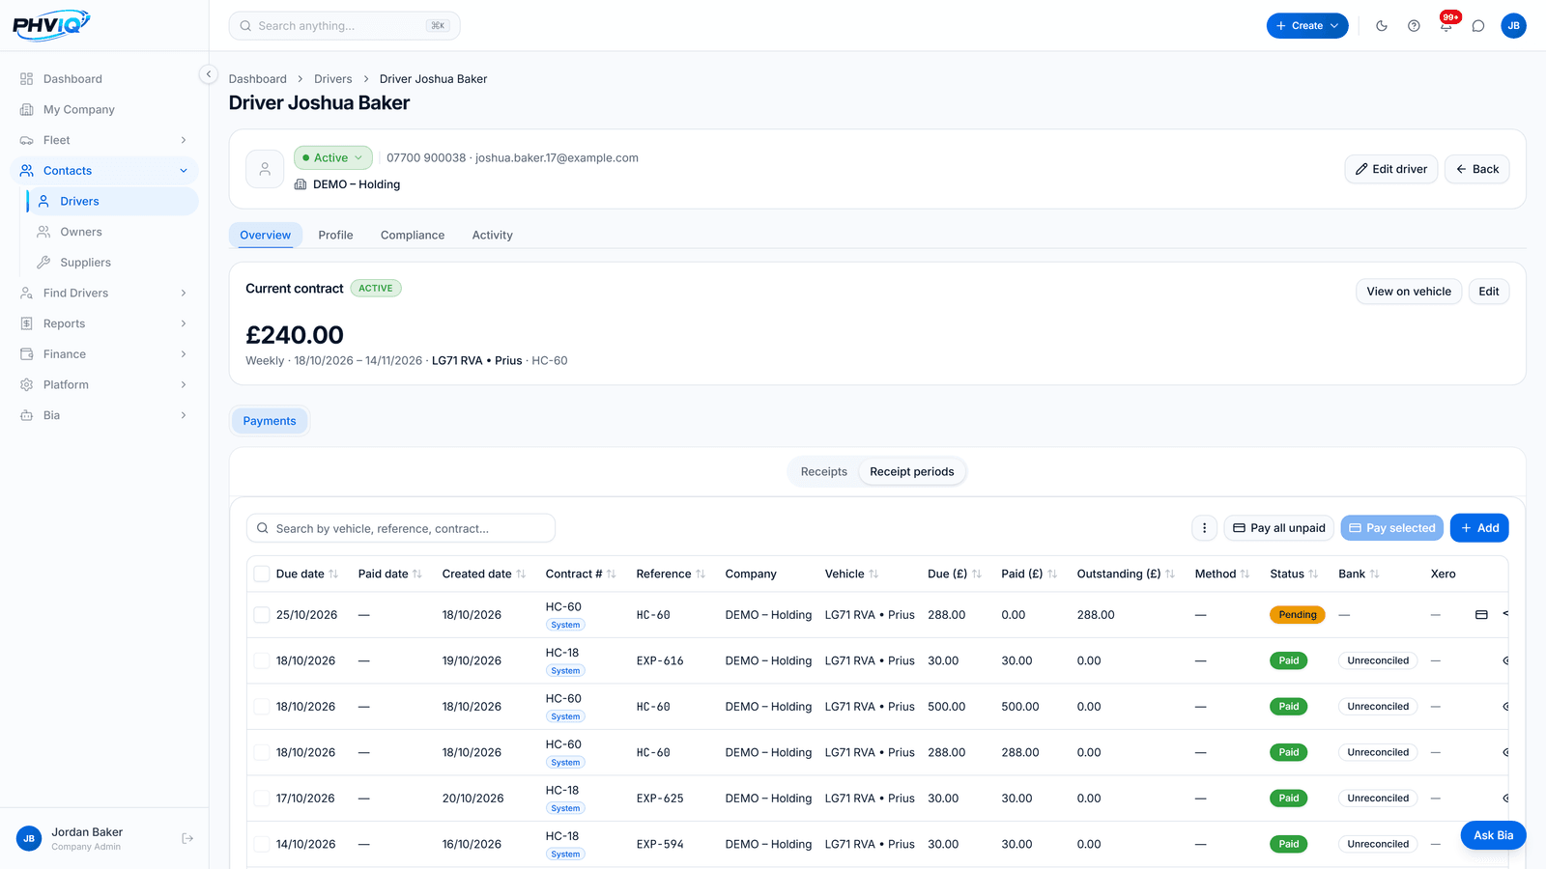Click the PHVIQ logo
The image size is (1546, 869).
pyautogui.click(x=51, y=25)
